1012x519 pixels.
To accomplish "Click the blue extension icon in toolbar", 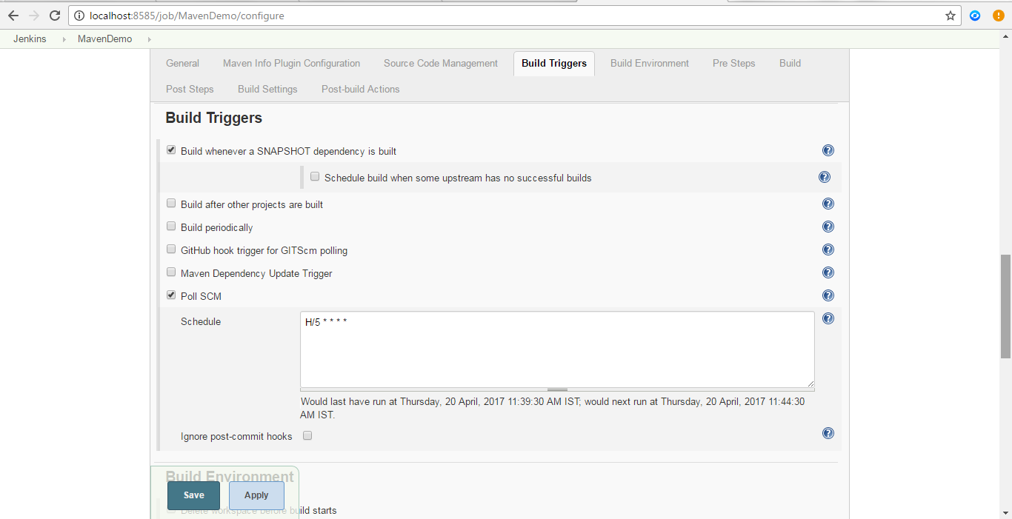I will coord(976,16).
